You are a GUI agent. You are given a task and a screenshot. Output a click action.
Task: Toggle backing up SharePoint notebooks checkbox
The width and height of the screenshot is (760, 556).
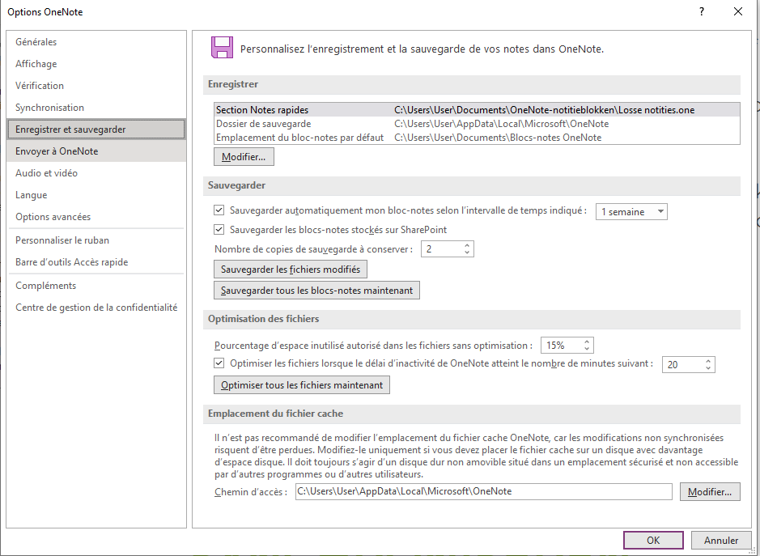coord(219,229)
